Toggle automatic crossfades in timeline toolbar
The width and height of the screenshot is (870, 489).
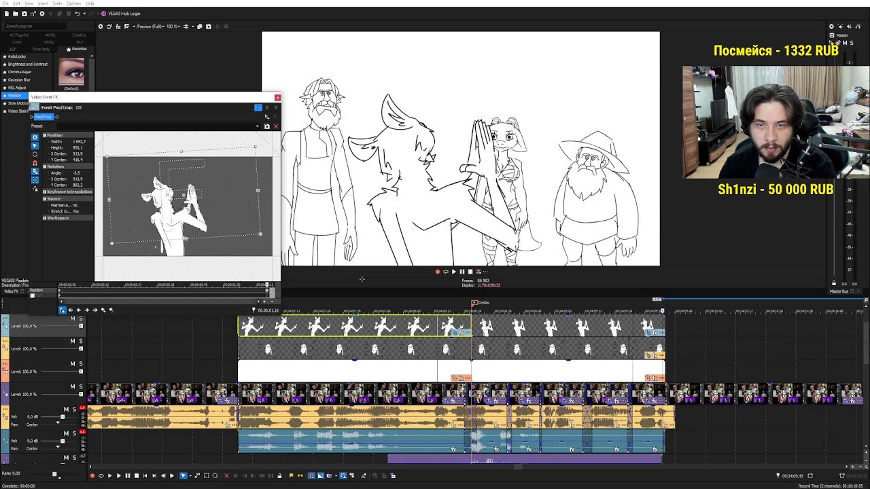coord(321,475)
